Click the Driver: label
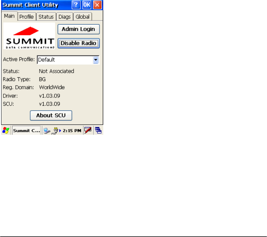This screenshot has width=267, height=237. point(10,96)
